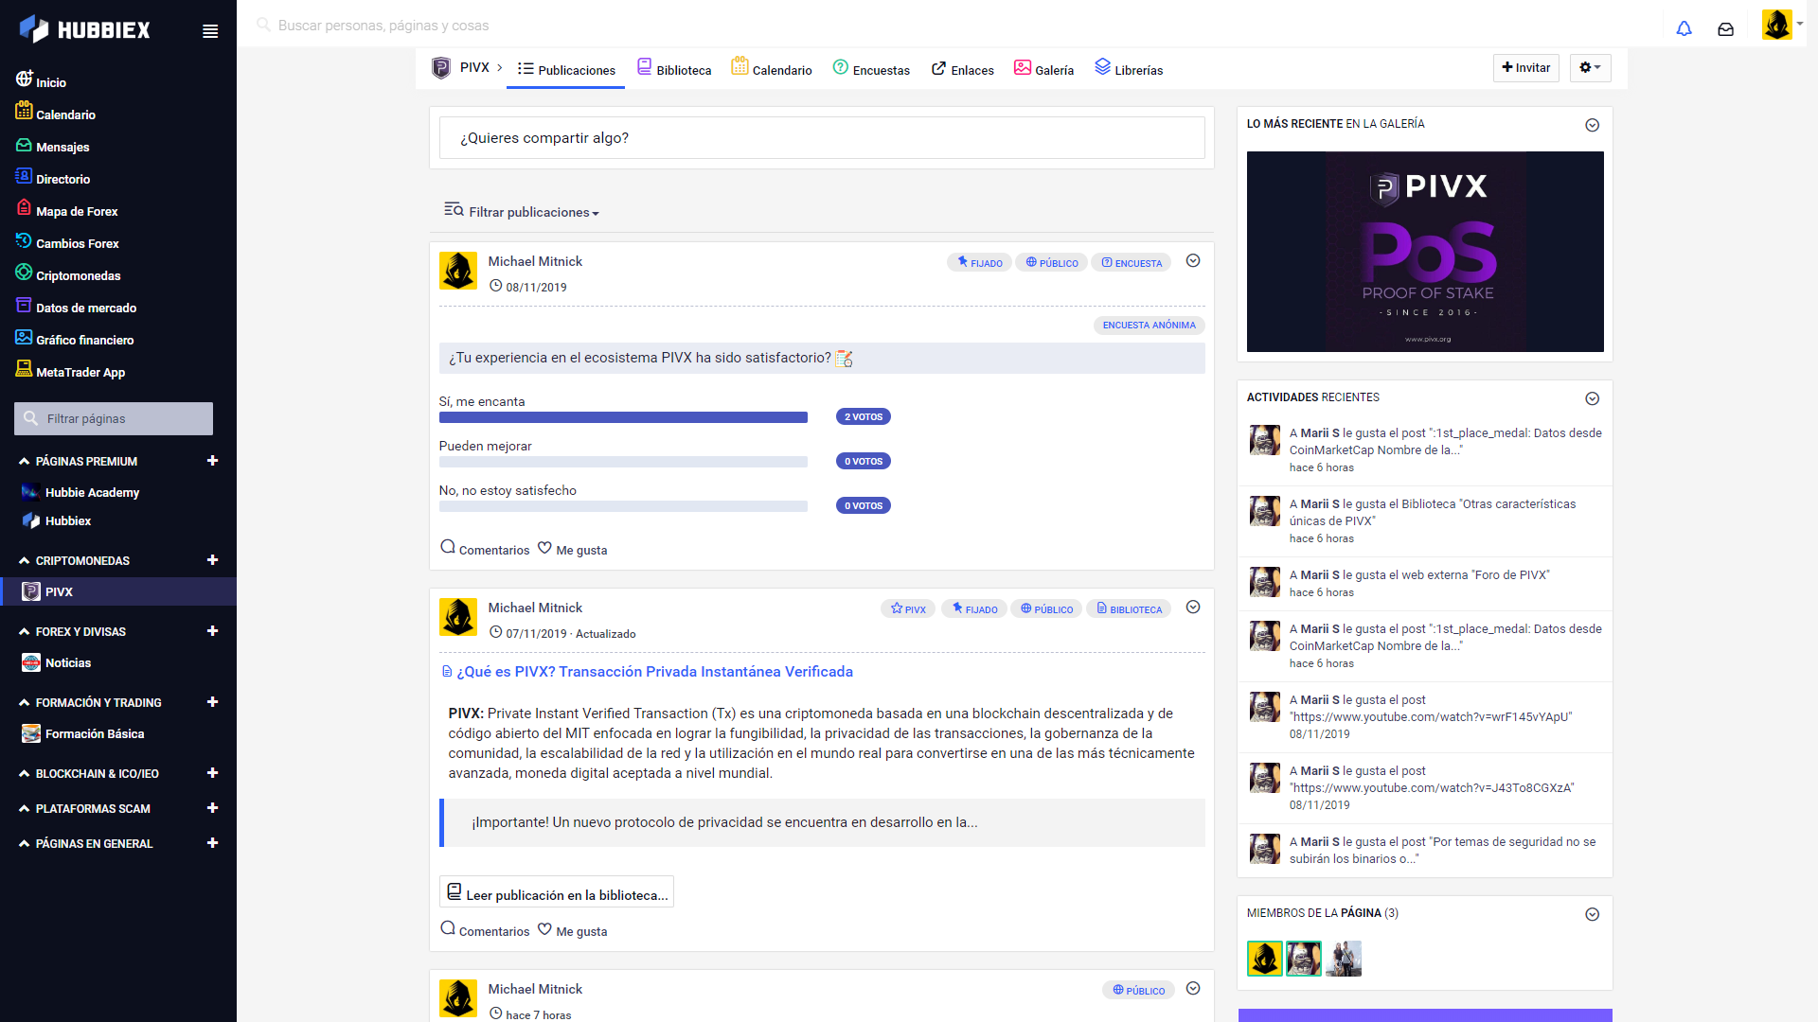The width and height of the screenshot is (1818, 1022).
Task: Open Criptomonedas in sidebar menu
Action: (67, 274)
